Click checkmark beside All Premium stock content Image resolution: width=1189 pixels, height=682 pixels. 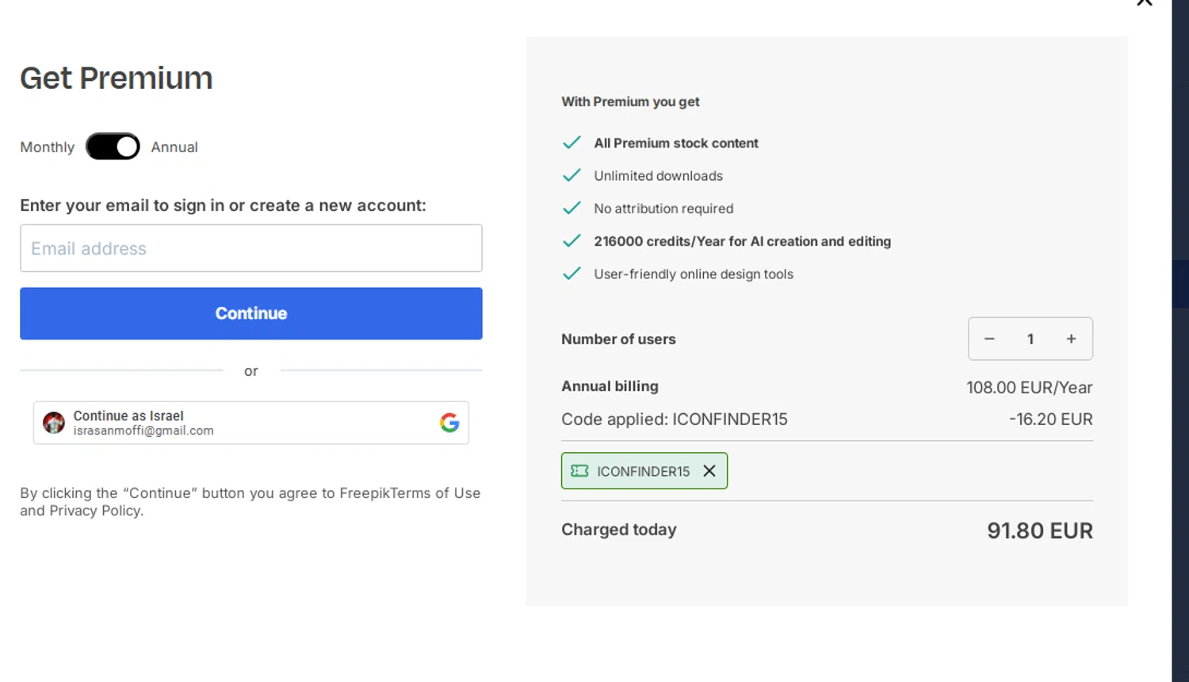tap(572, 143)
